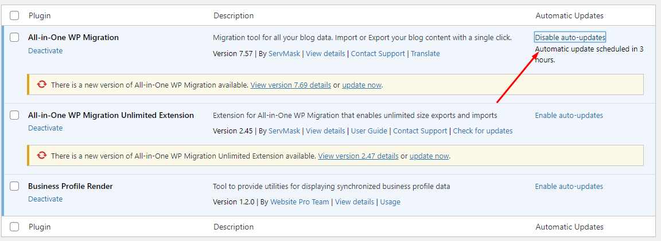Viewport: 661px width, 241px height.
Task: Click update icon in All-in-One WP Migration notice
Action: click(x=41, y=85)
